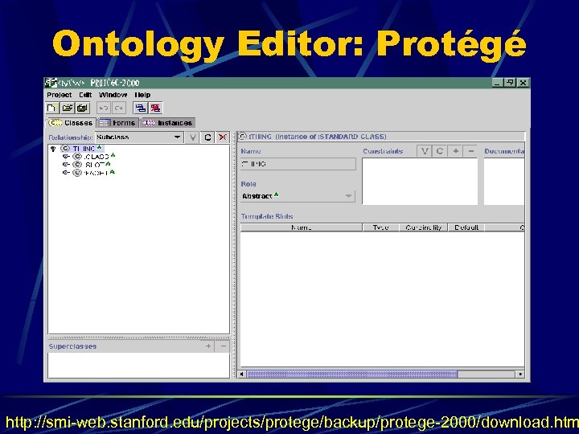Screen dimensions: 579x434
Task: Click the Save Project toolbar icon
Action: tap(82, 108)
